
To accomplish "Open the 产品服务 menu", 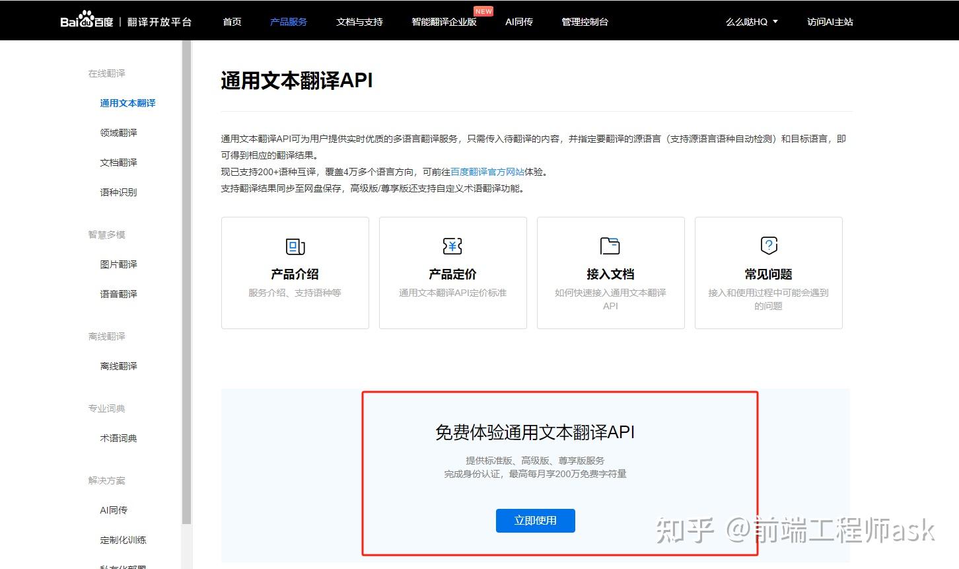I will click(289, 21).
